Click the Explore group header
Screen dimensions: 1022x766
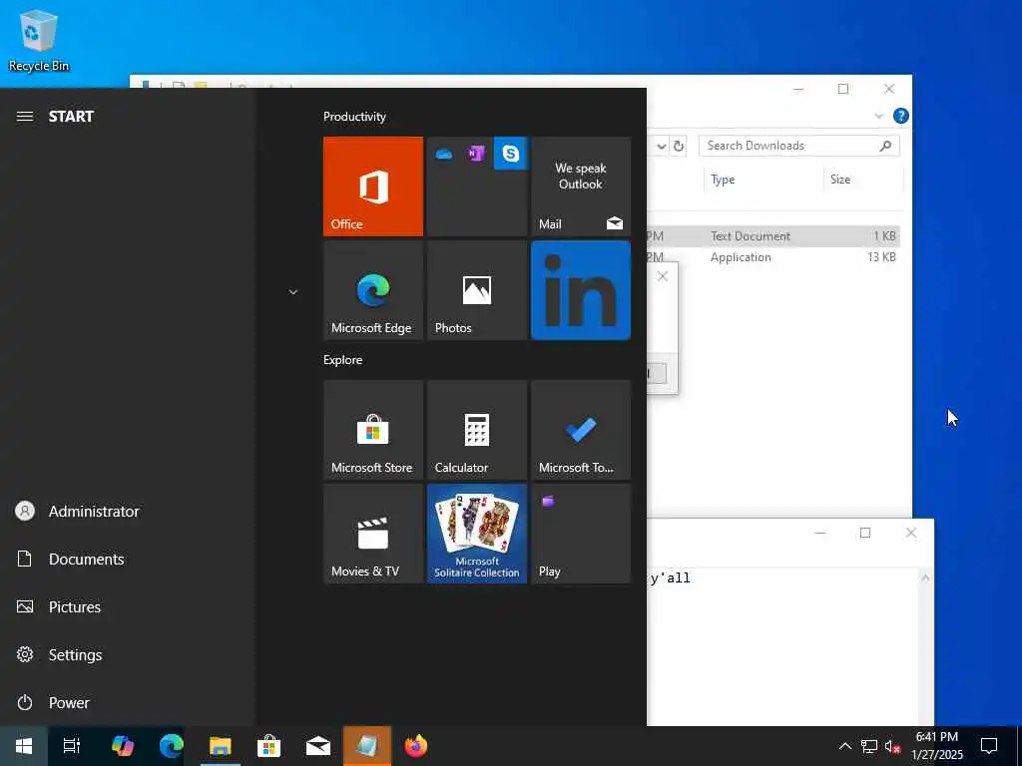click(x=343, y=360)
